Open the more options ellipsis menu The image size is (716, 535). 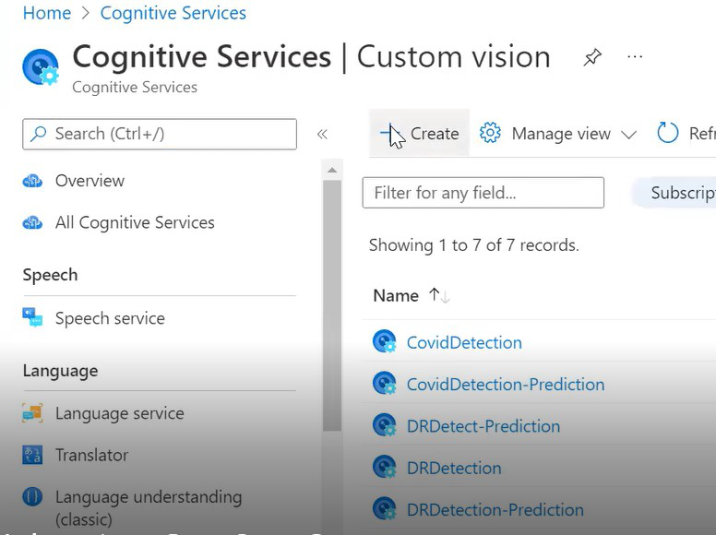635,57
